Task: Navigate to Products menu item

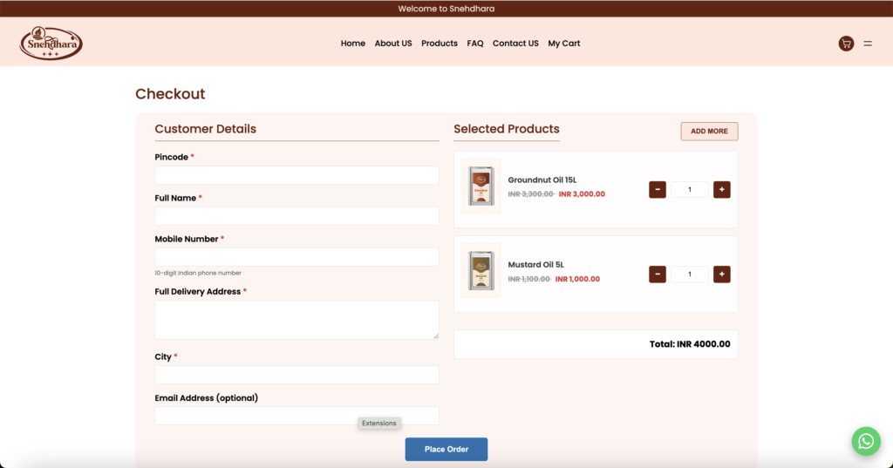Action: click(440, 44)
